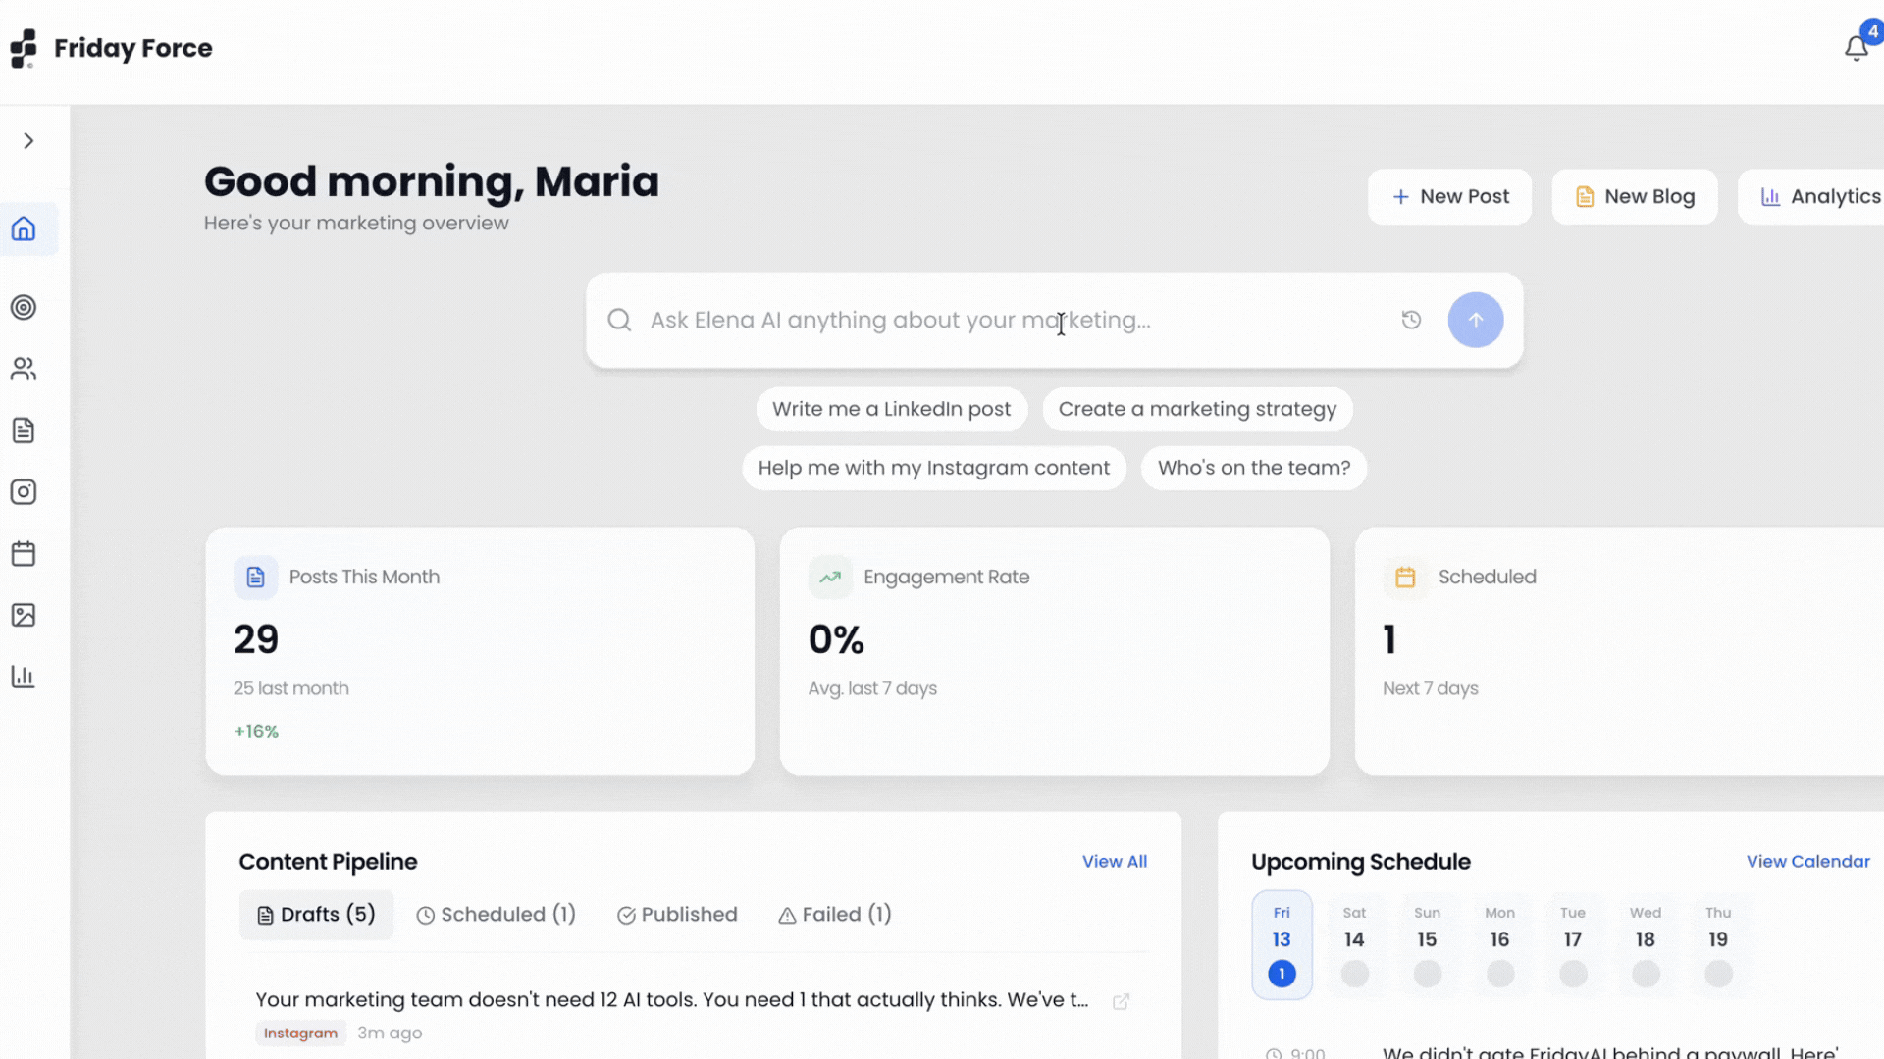Switch to the Scheduled (1) tab

click(496, 915)
